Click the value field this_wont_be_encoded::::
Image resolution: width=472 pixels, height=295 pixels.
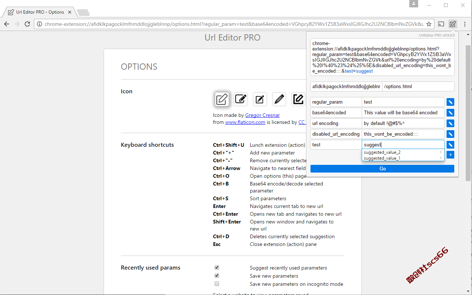403,134
